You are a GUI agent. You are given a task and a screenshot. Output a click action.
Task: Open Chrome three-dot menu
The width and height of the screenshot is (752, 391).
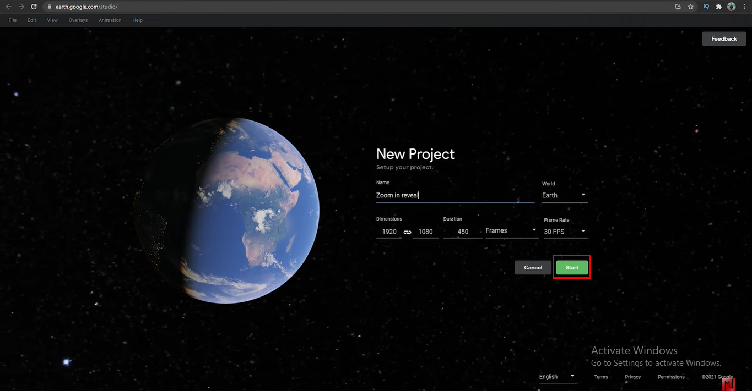point(744,7)
